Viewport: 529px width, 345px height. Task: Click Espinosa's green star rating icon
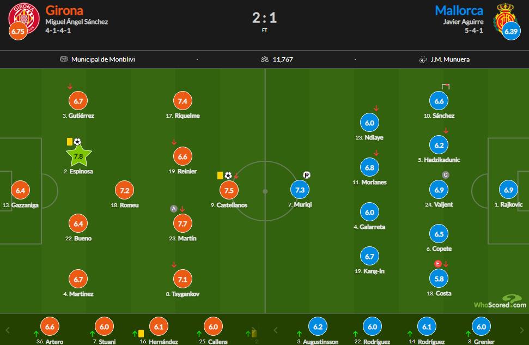(x=78, y=156)
